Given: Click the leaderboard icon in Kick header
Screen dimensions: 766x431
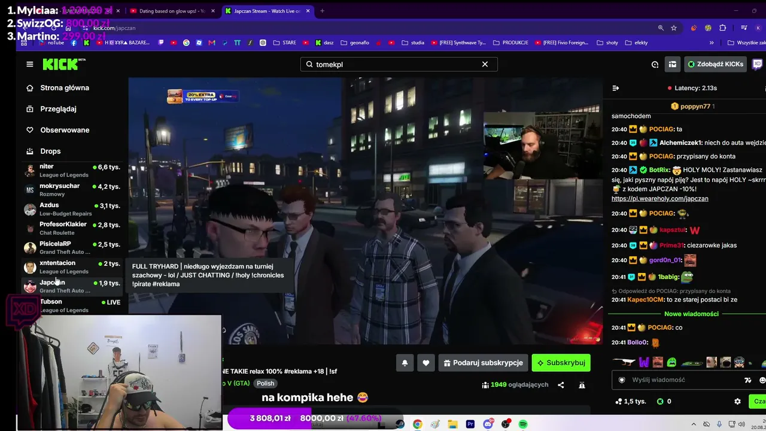Looking at the screenshot, I should (x=673, y=64).
